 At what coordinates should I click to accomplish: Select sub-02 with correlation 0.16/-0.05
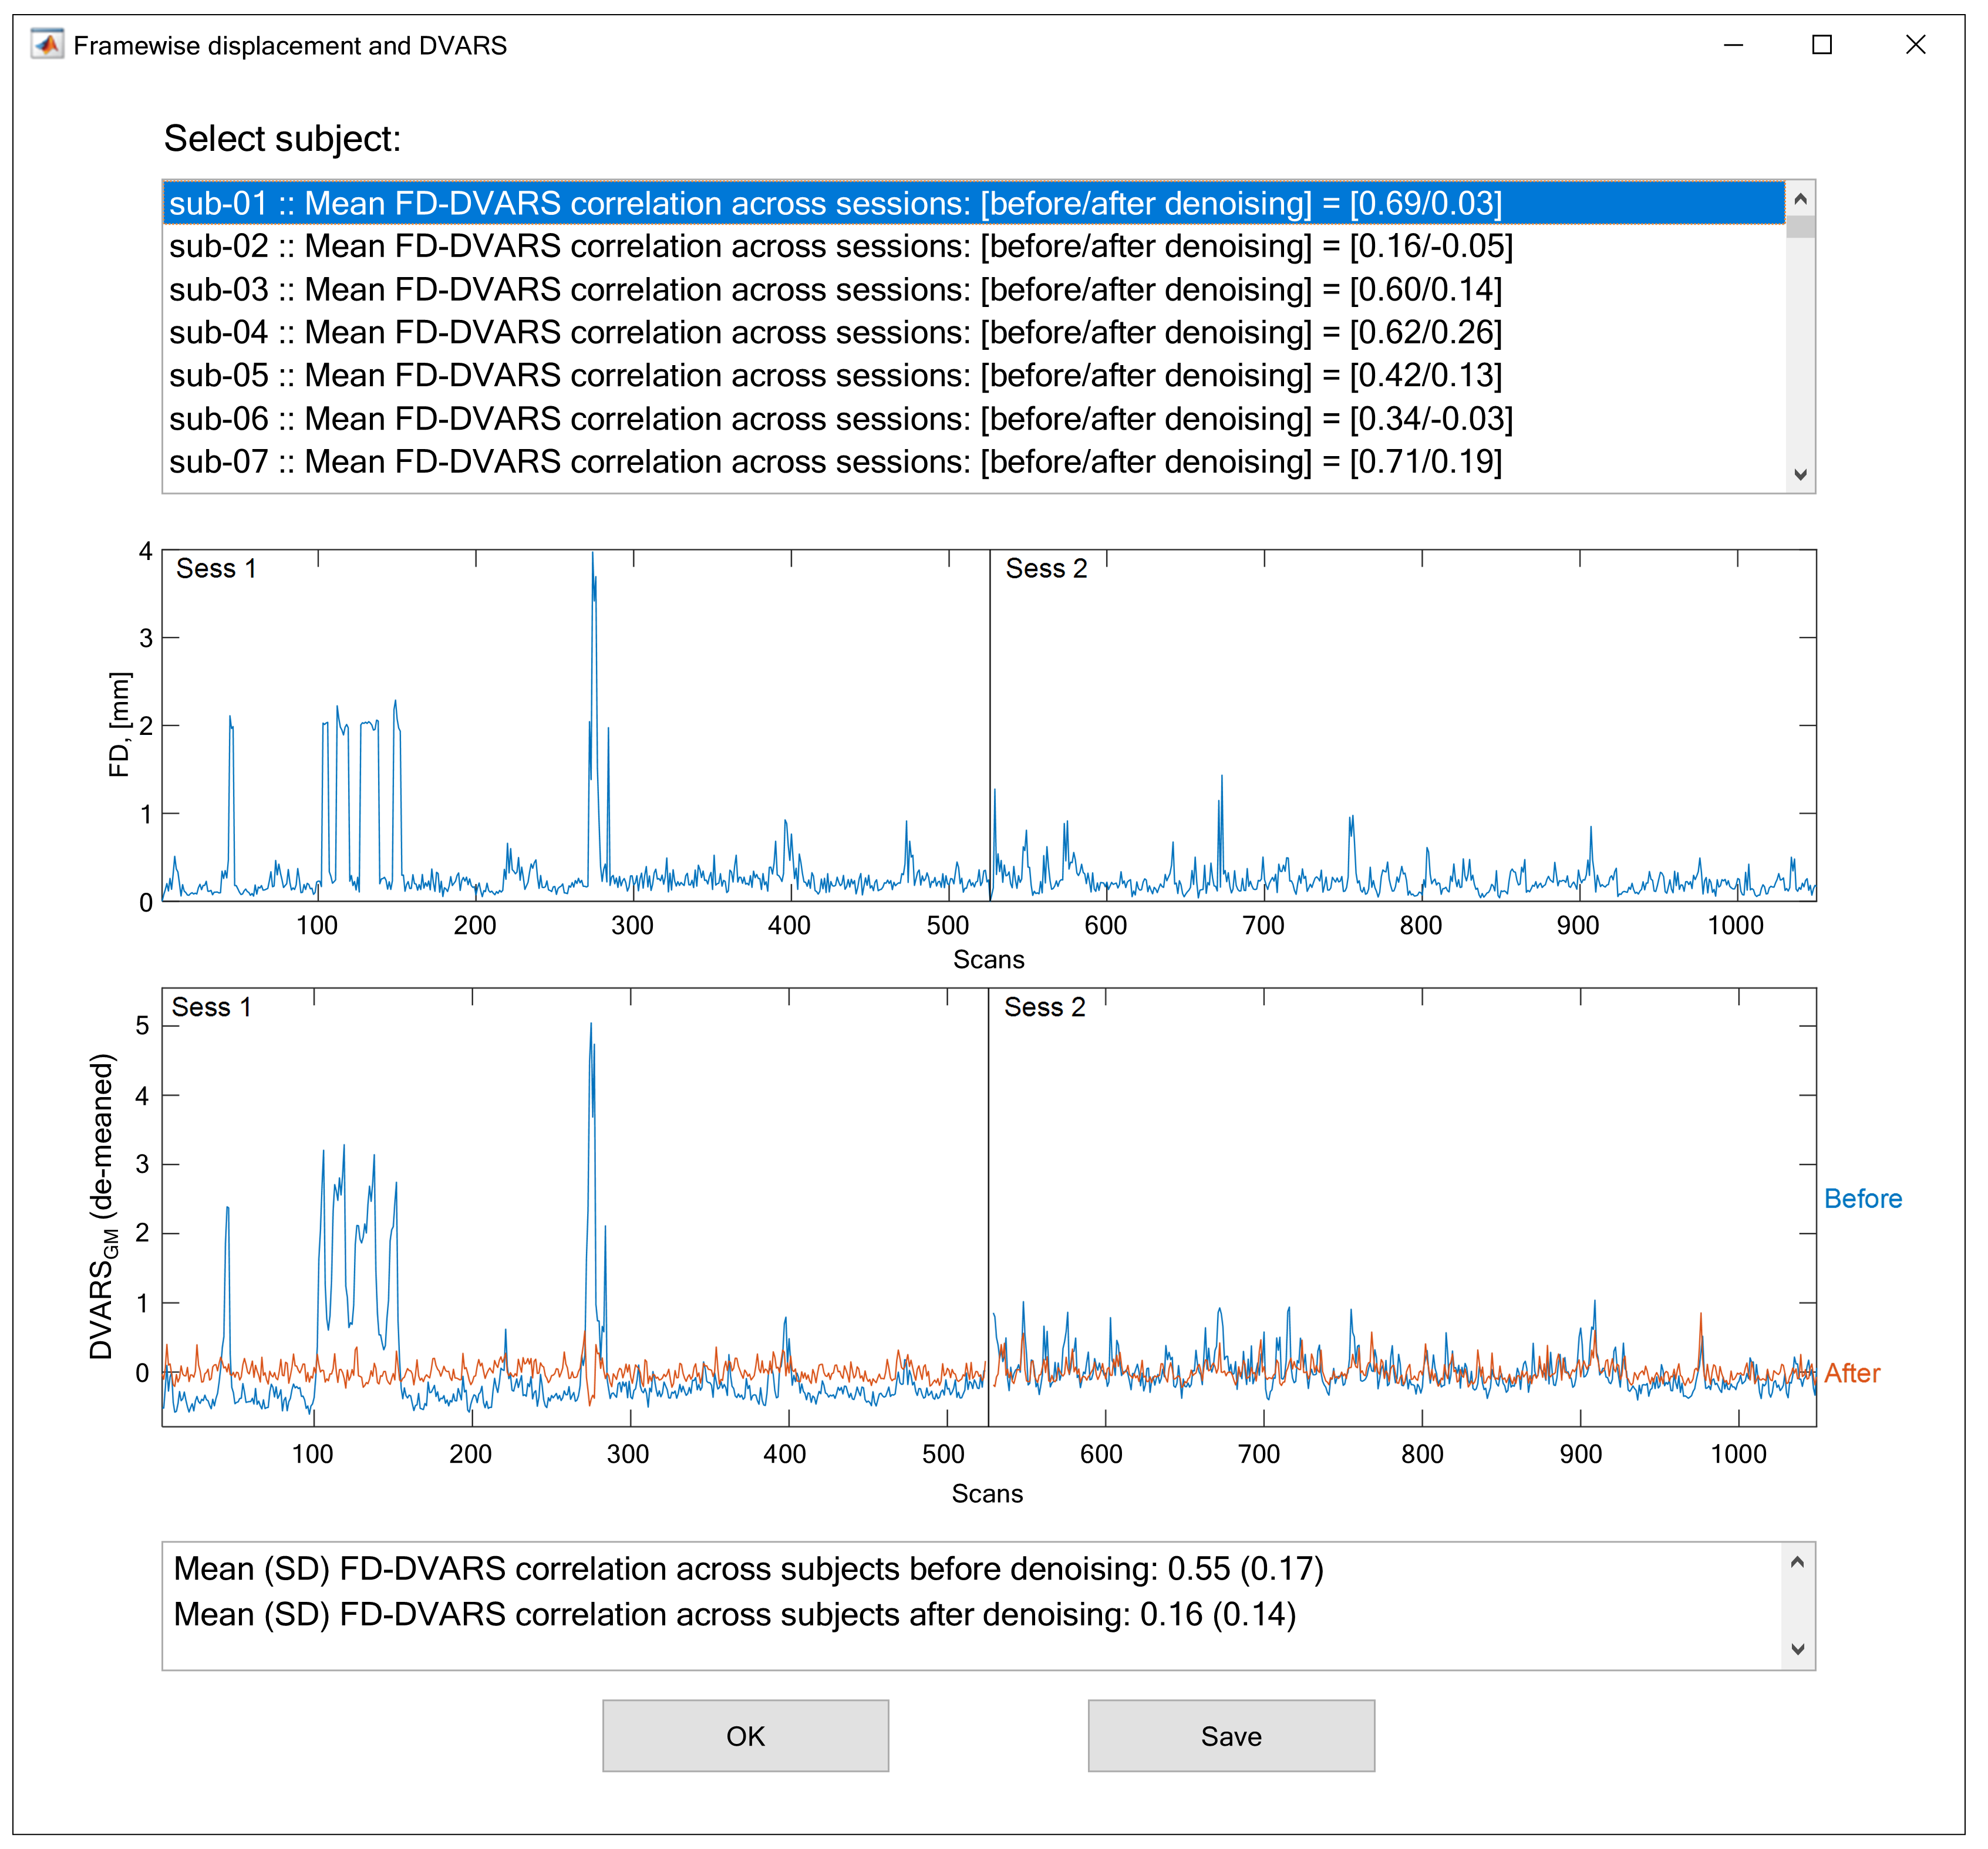(x=840, y=246)
